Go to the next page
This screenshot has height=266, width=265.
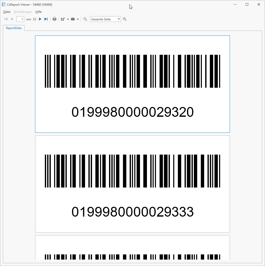pyautogui.click(x=40, y=19)
